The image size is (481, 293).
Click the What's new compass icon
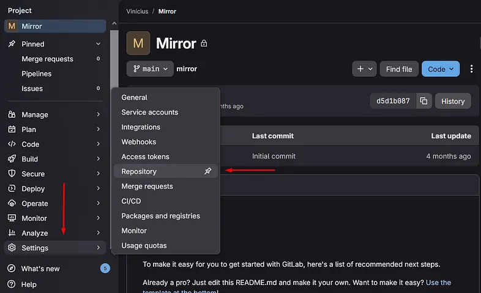pos(12,268)
